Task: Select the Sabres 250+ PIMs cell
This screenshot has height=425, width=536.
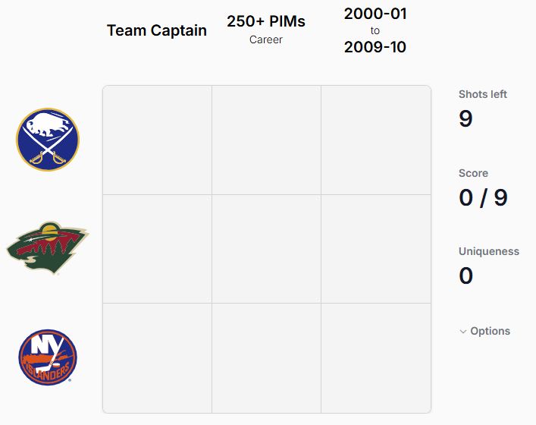Action: pyautogui.click(x=266, y=140)
